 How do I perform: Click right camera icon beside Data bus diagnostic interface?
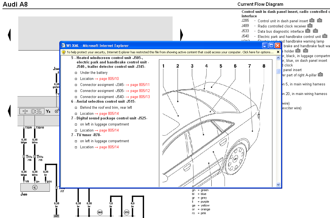click(x=315, y=31)
